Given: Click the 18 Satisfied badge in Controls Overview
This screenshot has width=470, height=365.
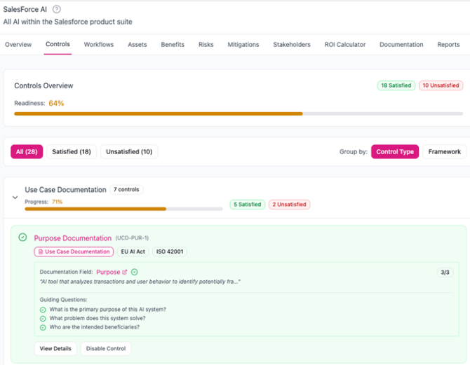Looking at the screenshot, I should 396,85.
